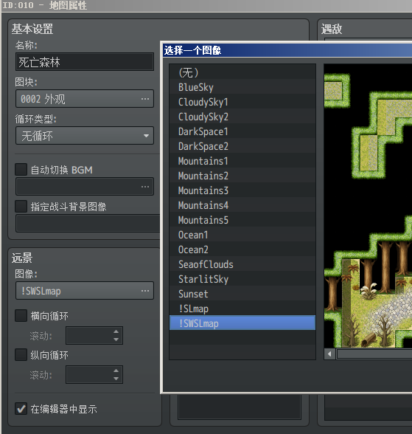
Task: Decrease vertical scroll value with down arrow
Action: pos(116,379)
